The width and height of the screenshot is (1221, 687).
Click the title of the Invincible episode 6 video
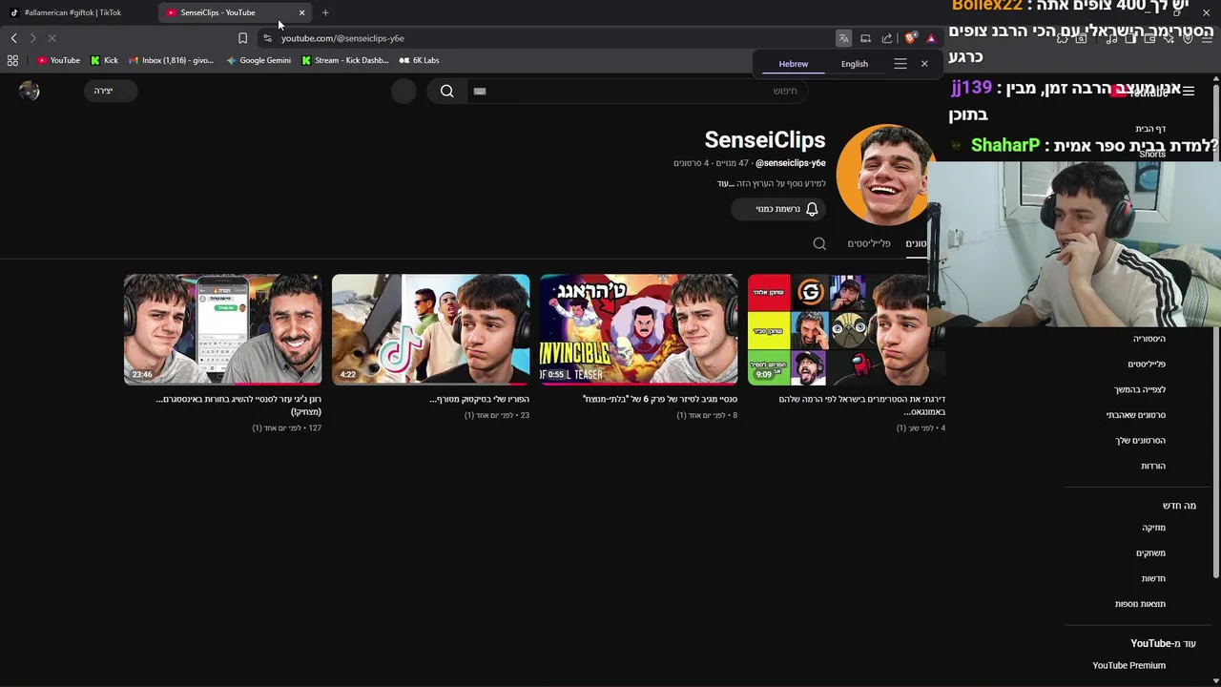660,399
